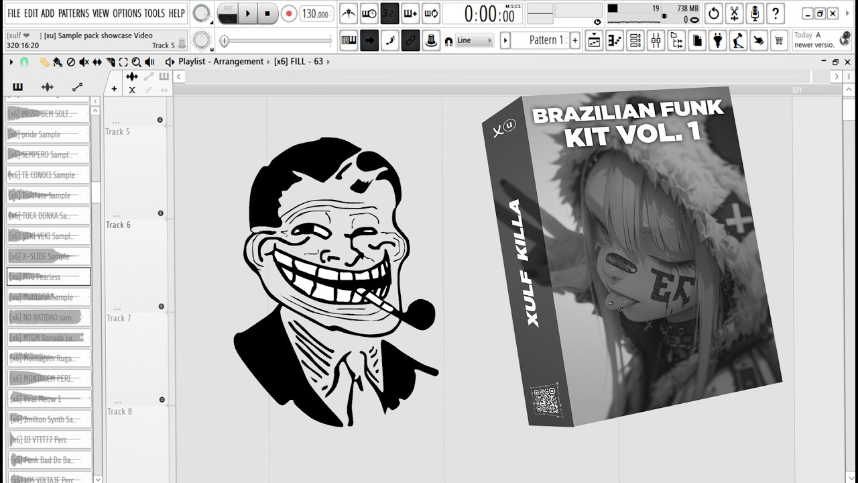Start playback with the play button
858x483 pixels.
point(248,13)
